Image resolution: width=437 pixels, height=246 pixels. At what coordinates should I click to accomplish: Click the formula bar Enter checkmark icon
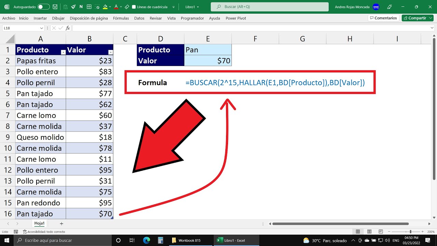pos(61,28)
